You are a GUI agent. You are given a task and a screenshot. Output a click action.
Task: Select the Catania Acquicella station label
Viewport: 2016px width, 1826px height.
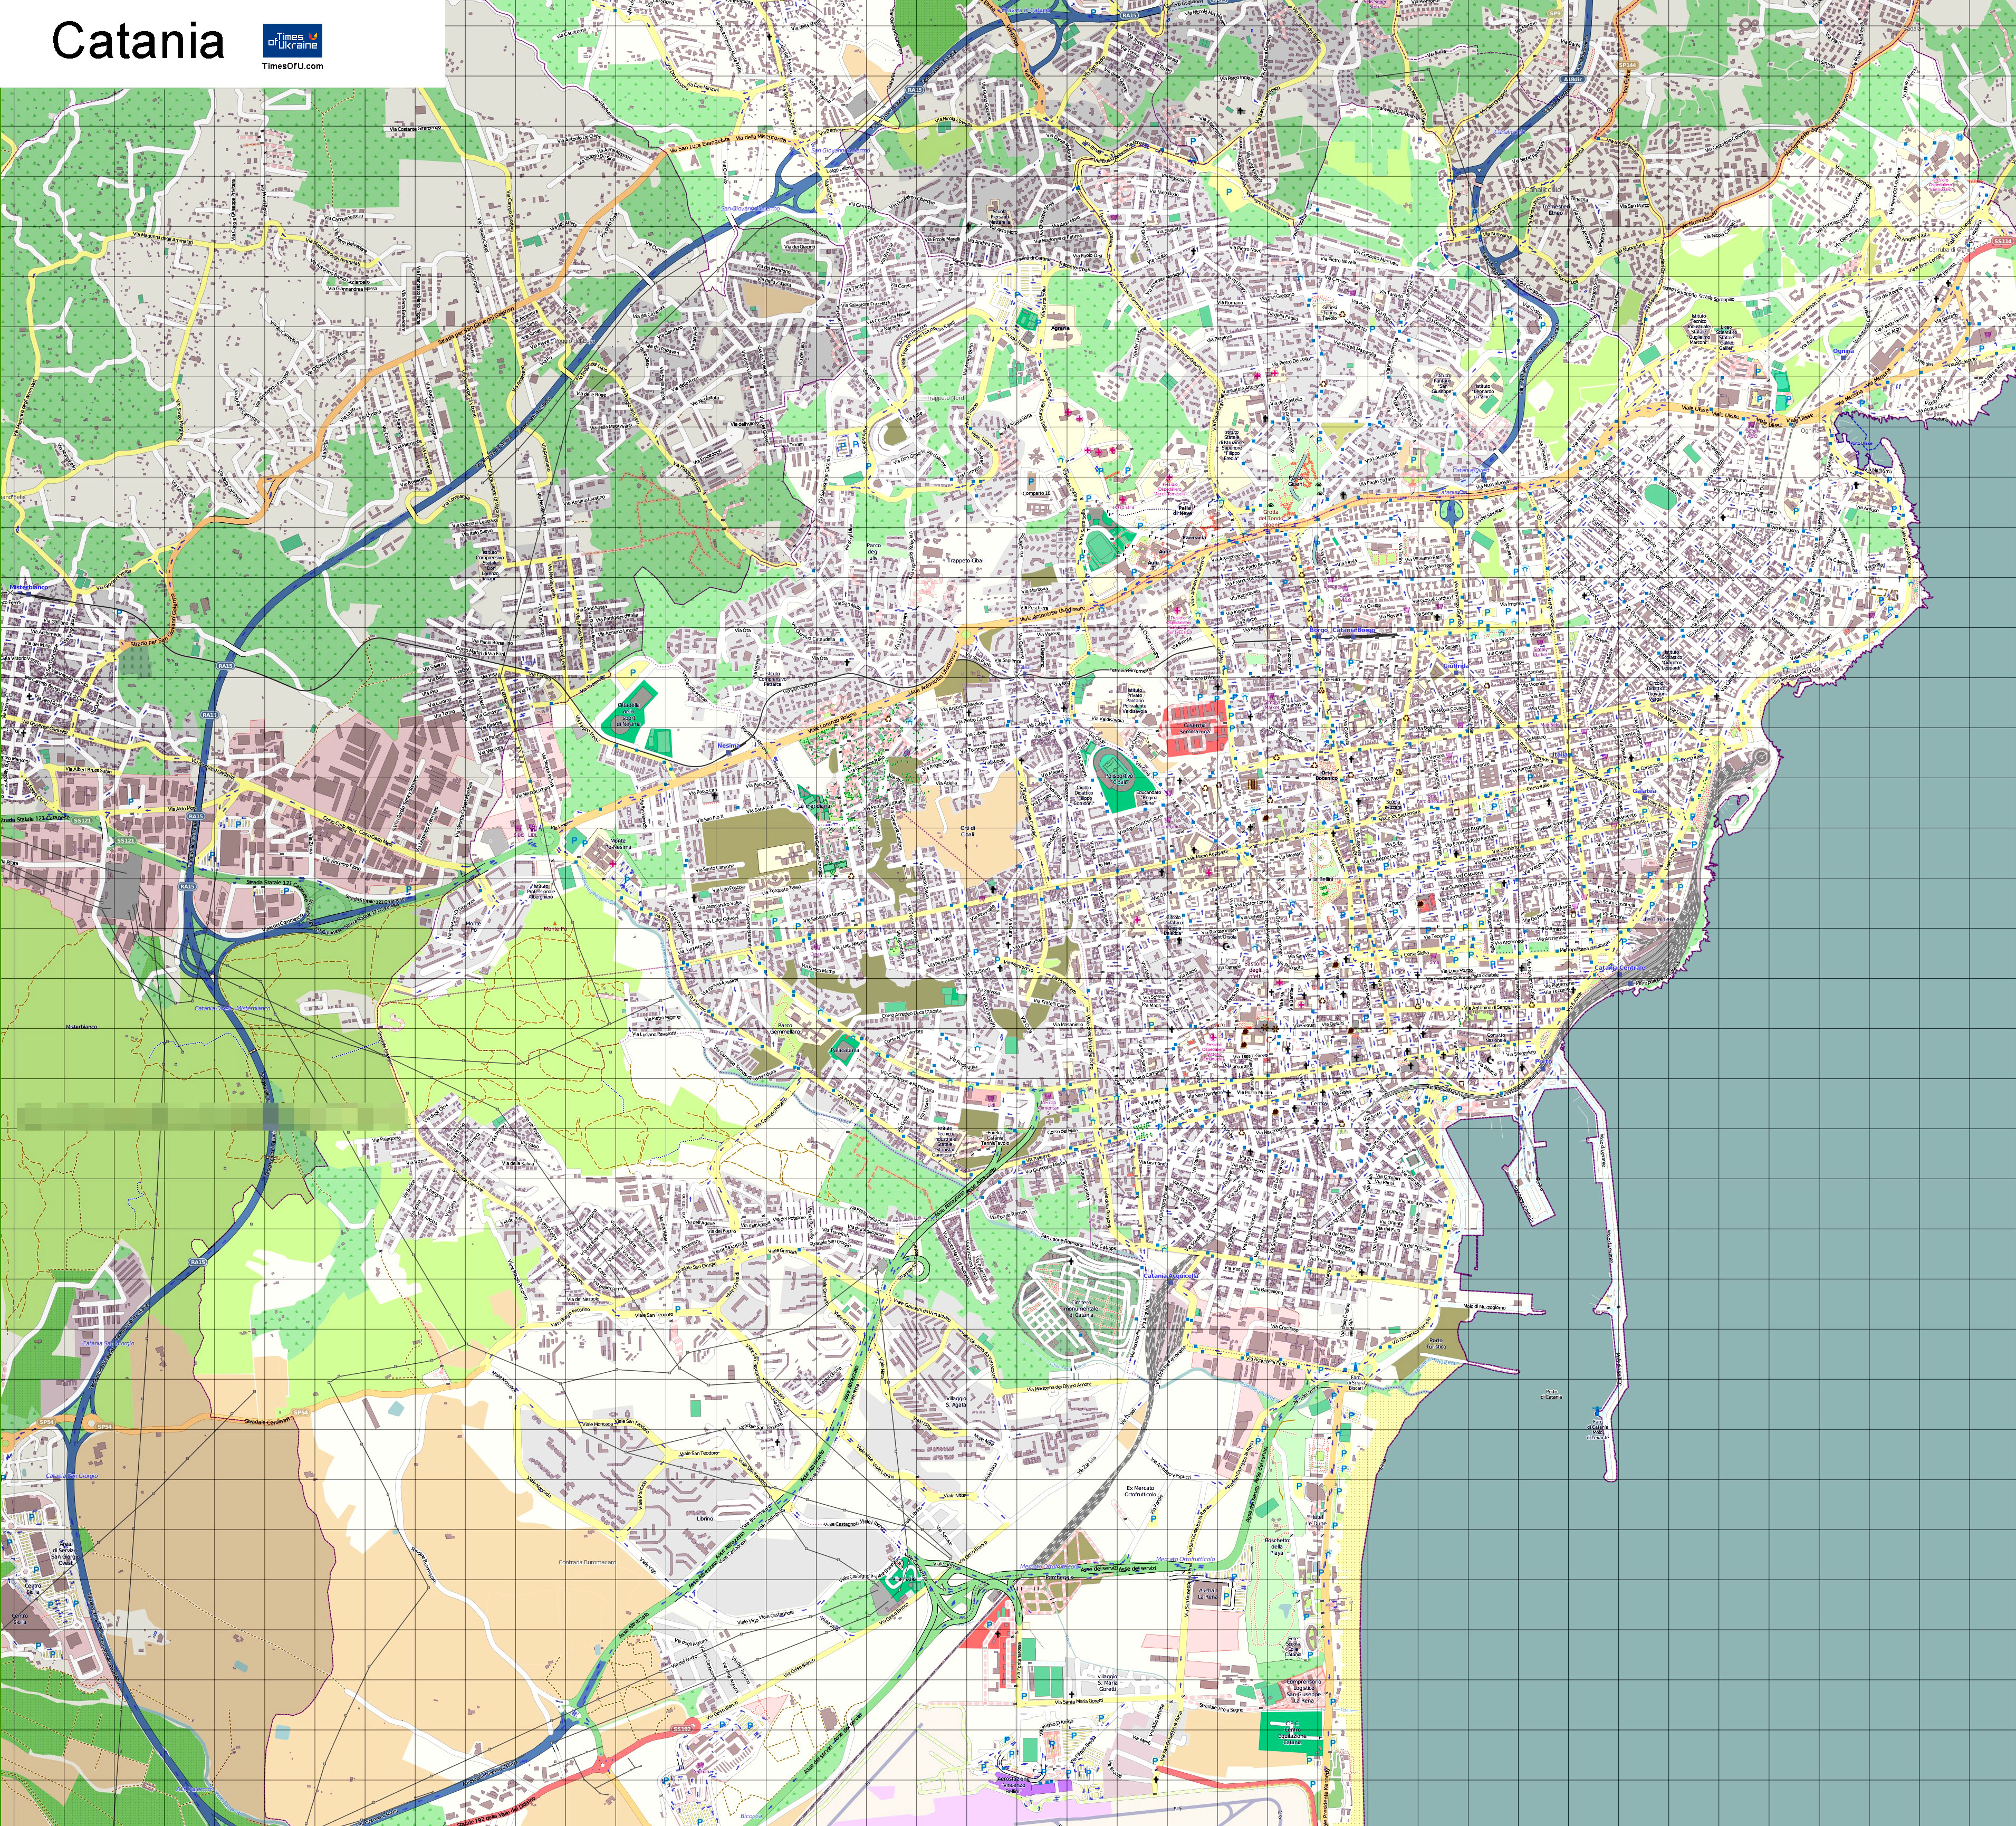[1170, 1276]
